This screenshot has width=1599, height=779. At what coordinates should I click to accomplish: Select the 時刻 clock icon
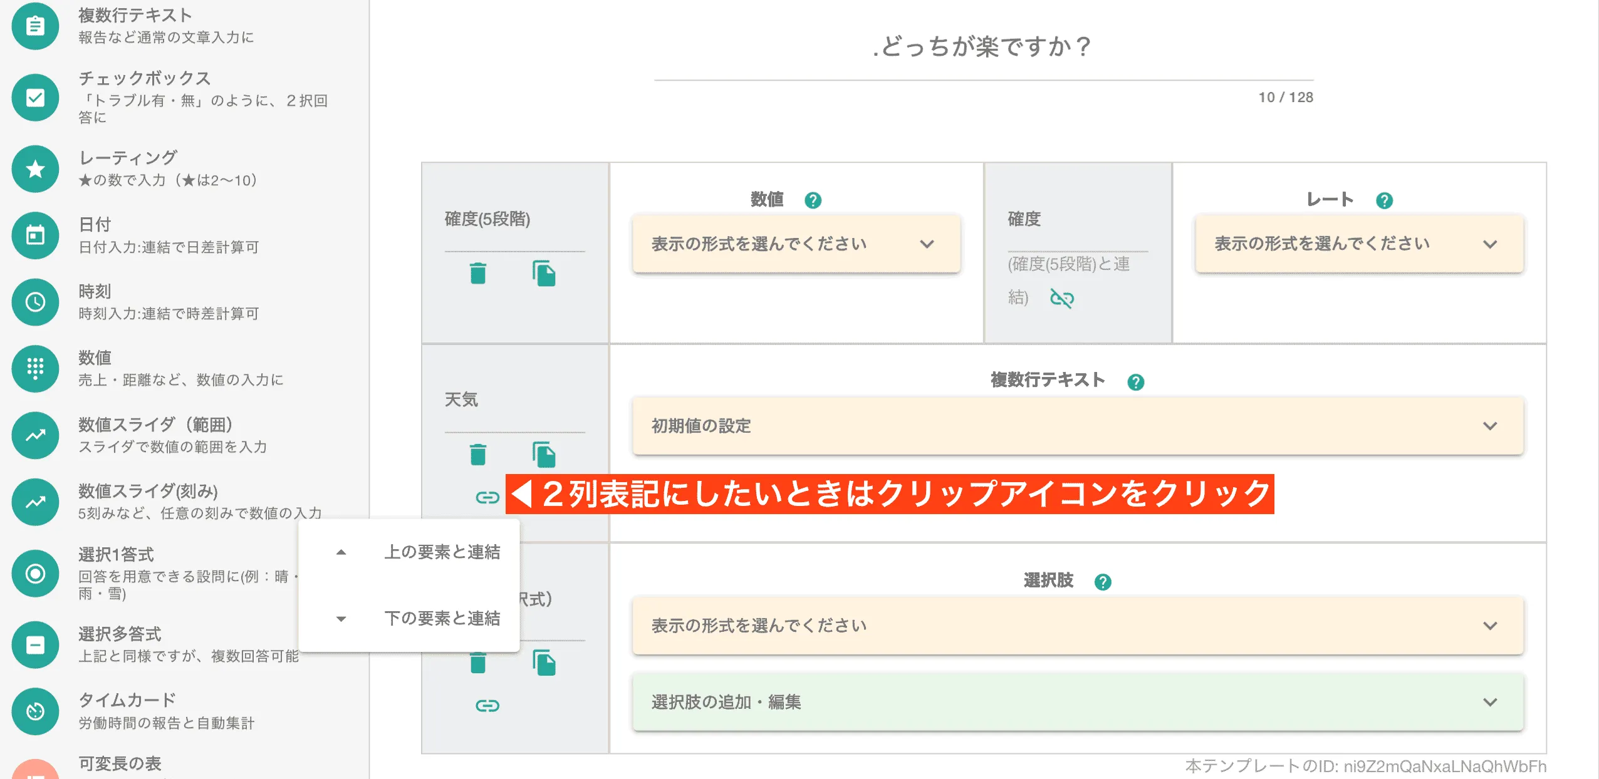point(34,302)
